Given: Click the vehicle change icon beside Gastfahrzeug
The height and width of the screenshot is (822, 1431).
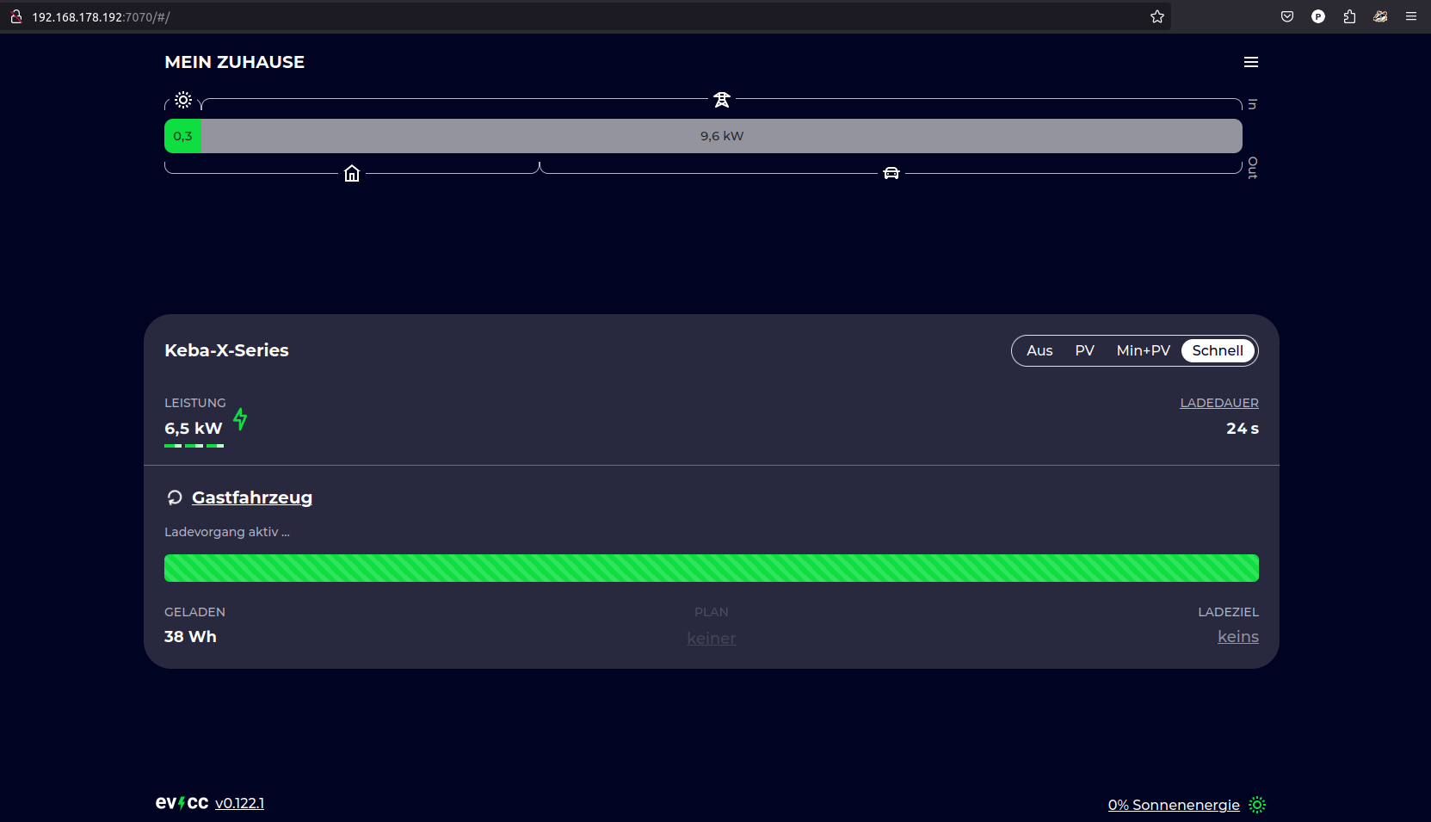Looking at the screenshot, I should (x=175, y=498).
